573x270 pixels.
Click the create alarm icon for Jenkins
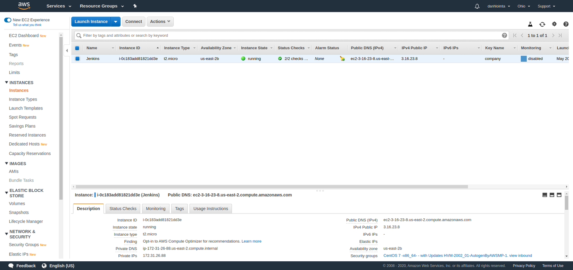[342, 59]
